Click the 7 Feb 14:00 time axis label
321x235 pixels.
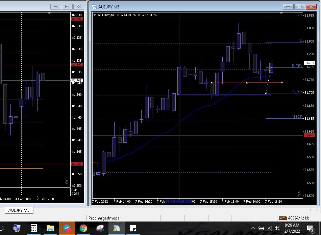coord(122,202)
